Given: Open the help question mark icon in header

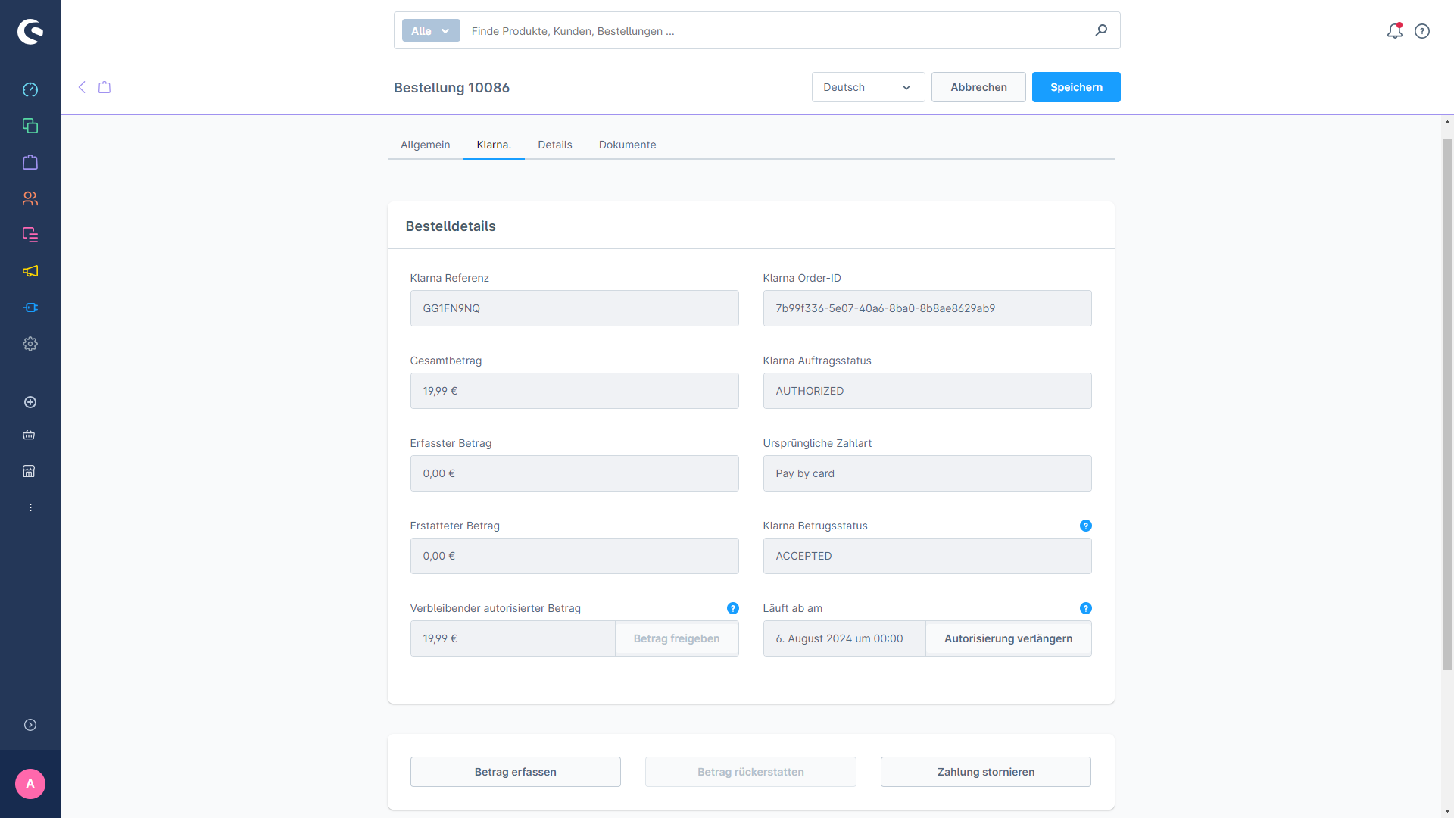Looking at the screenshot, I should [x=1422, y=31].
